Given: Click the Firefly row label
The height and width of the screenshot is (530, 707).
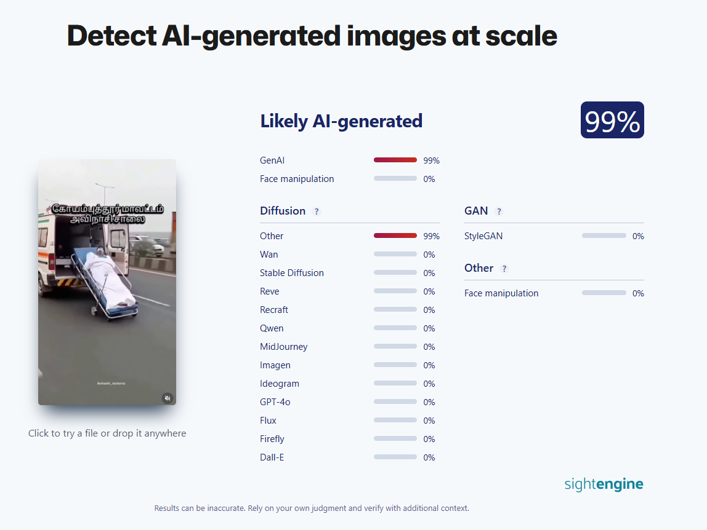Looking at the screenshot, I should (x=272, y=439).
